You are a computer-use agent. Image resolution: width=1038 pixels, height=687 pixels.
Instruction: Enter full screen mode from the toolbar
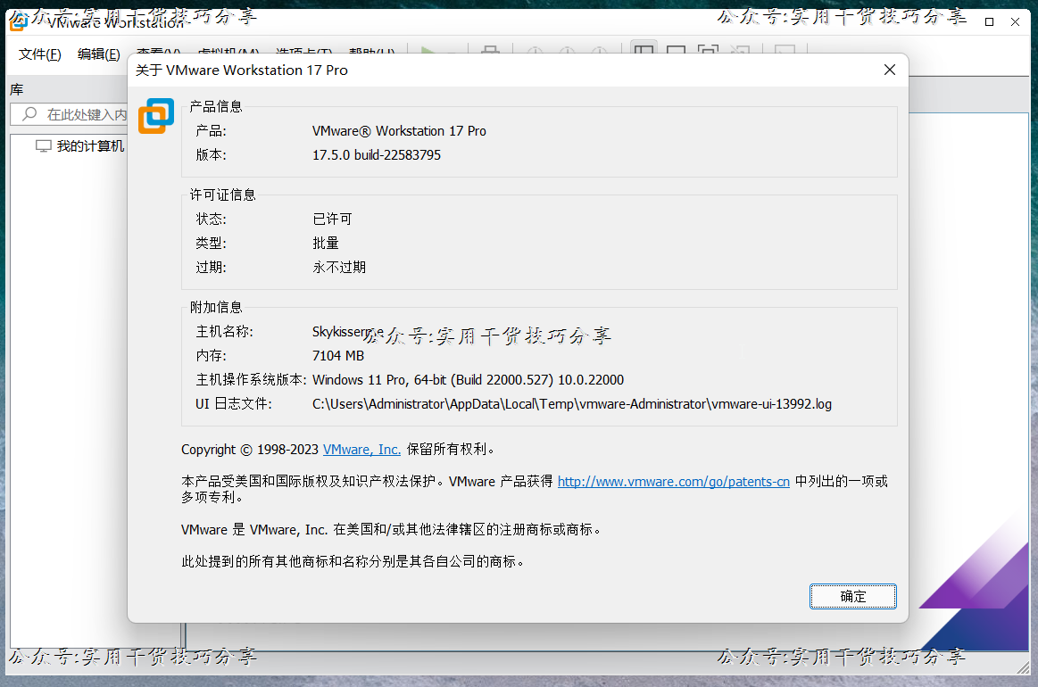click(x=708, y=52)
